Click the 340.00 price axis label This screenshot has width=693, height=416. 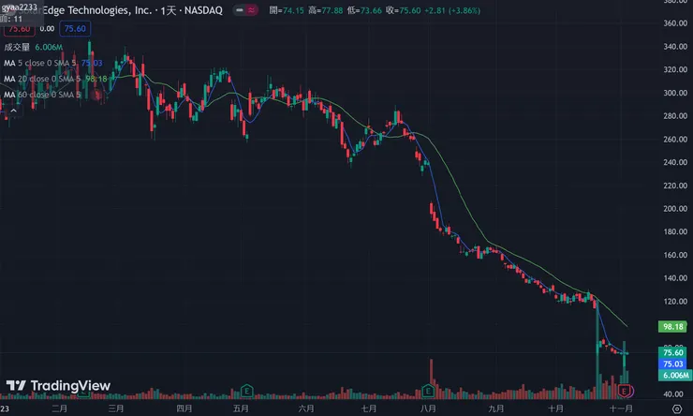click(x=675, y=47)
